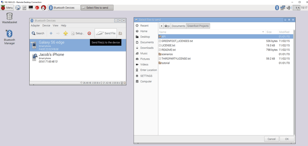
Task: Click the browse device folder icon
Action: [x=120, y=33]
